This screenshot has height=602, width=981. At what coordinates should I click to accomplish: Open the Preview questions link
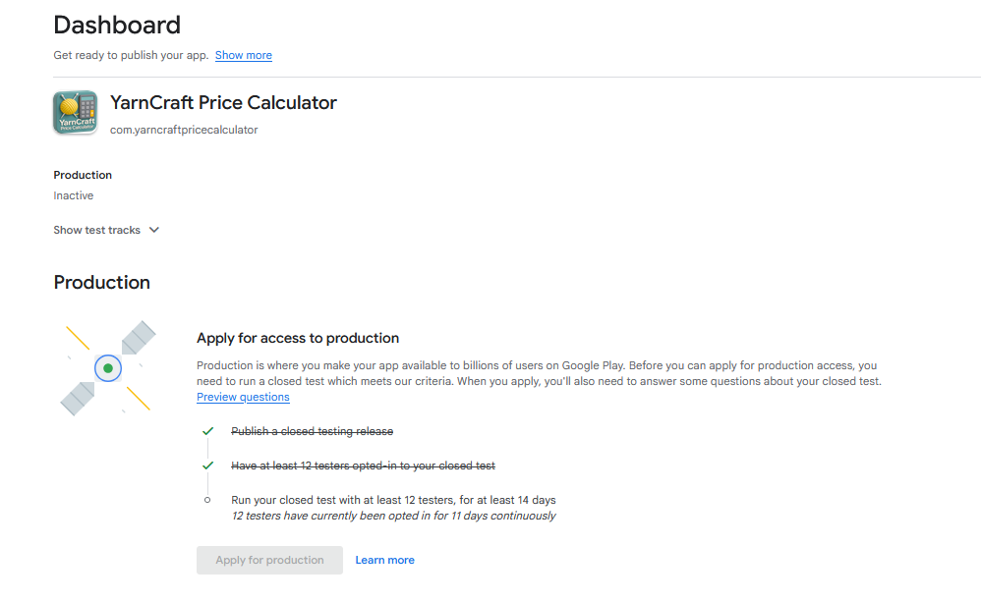coord(243,397)
